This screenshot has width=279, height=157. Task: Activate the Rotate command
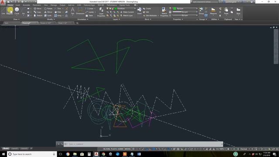pyautogui.click(x=48, y=9)
